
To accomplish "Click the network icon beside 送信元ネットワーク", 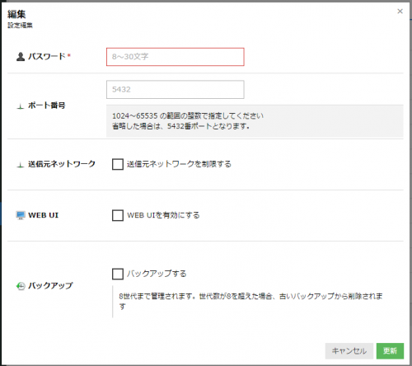I will tap(21, 165).
